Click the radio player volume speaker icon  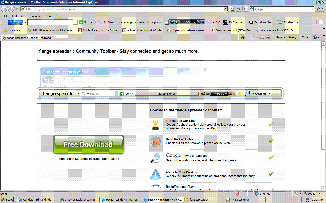click(x=199, y=22)
